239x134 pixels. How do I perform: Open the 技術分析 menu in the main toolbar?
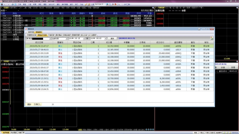point(52,4)
